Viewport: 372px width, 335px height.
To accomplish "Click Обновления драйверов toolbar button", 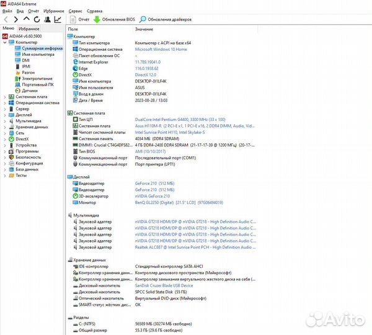I will pos(166,19).
